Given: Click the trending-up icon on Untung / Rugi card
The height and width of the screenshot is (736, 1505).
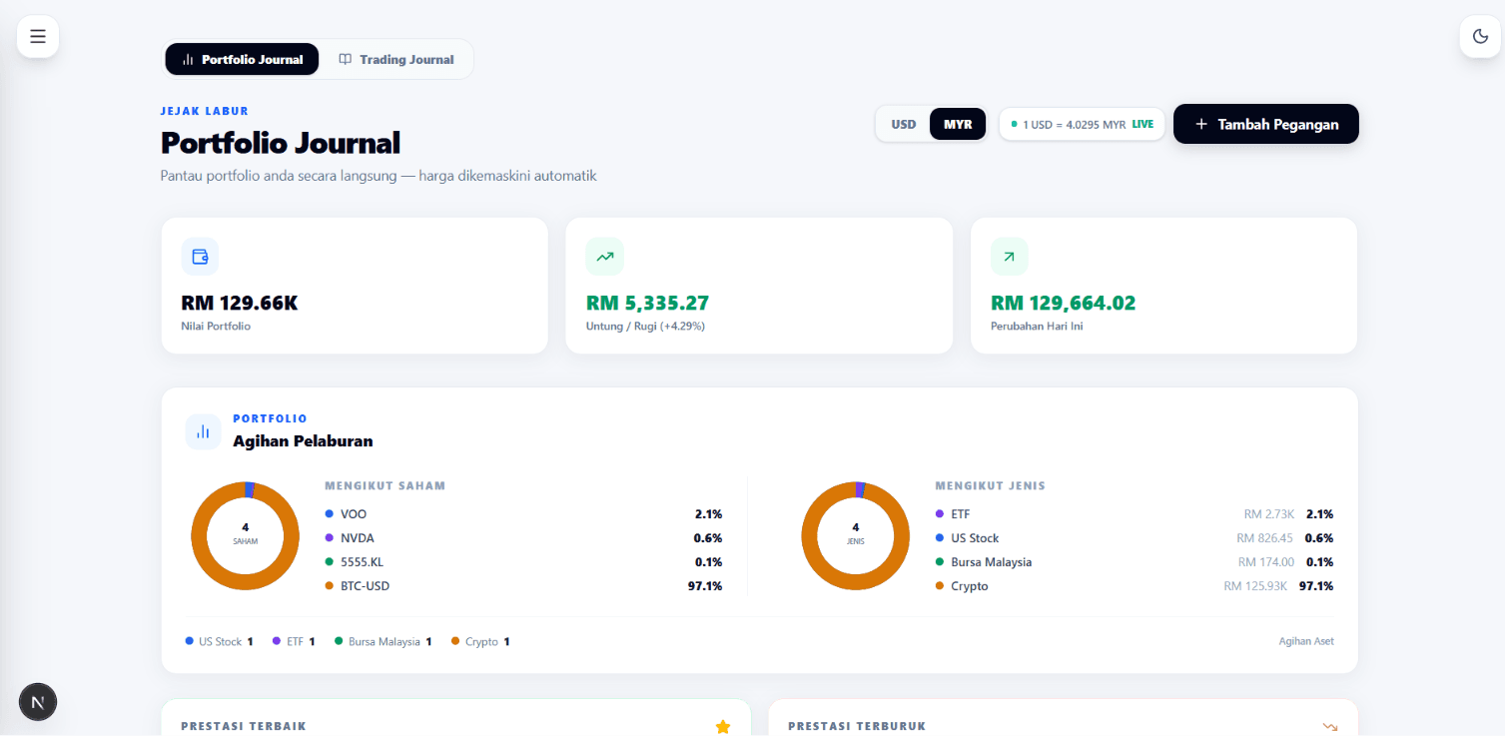Looking at the screenshot, I should point(604,257).
